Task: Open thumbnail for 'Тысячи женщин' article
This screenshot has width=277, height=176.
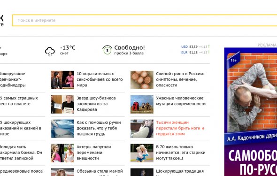Action: pyautogui.click(x=142, y=129)
